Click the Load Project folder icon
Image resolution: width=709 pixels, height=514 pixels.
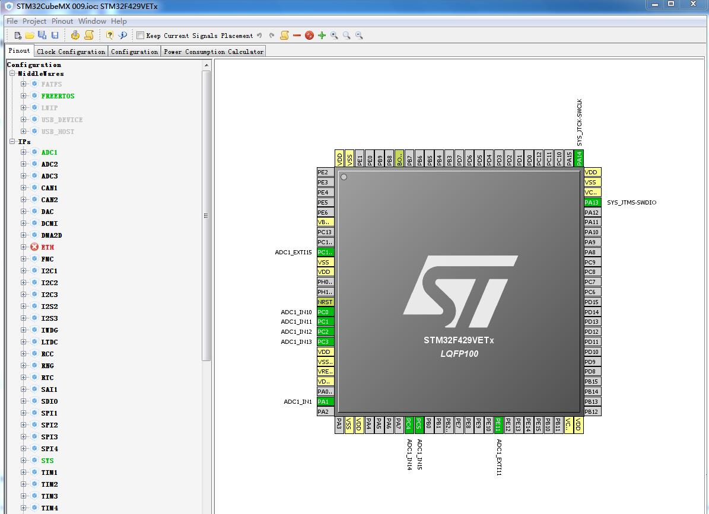click(x=30, y=35)
